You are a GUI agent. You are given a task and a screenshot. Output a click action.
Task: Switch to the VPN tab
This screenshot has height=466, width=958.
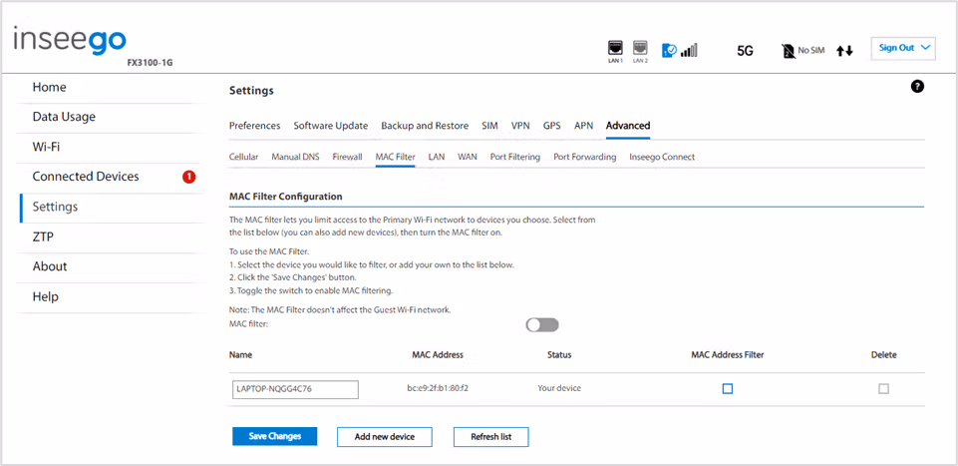coord(520,126)
